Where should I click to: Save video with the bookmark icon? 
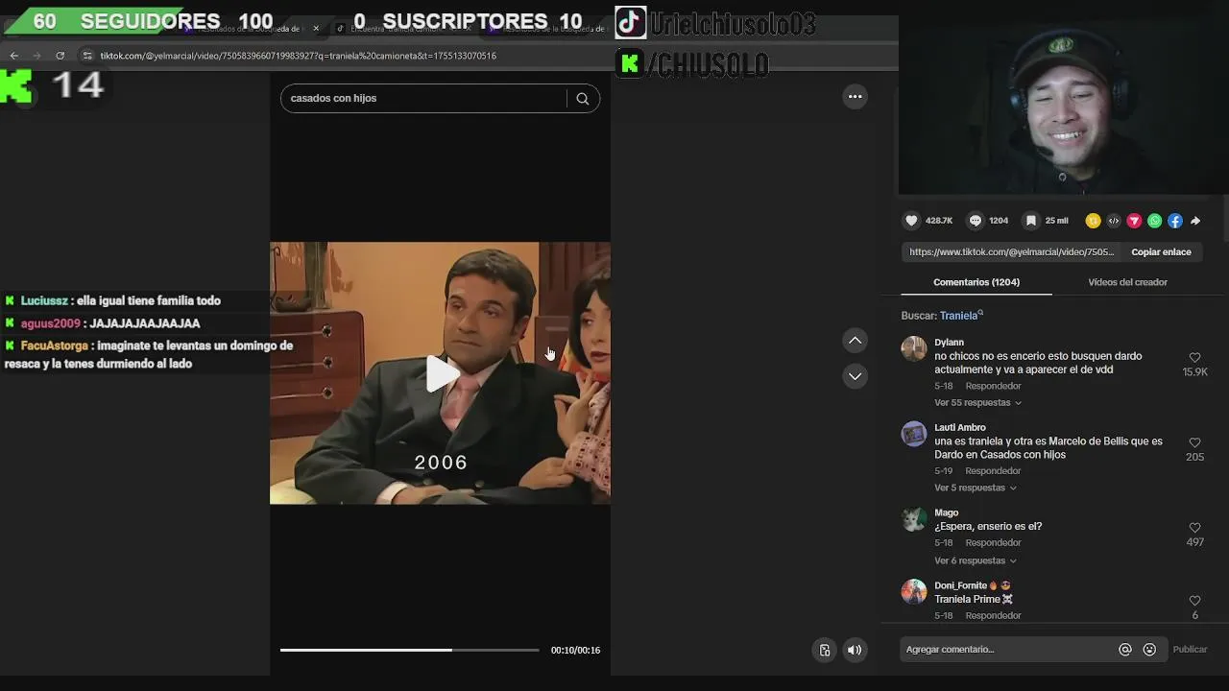(1030, 221)
